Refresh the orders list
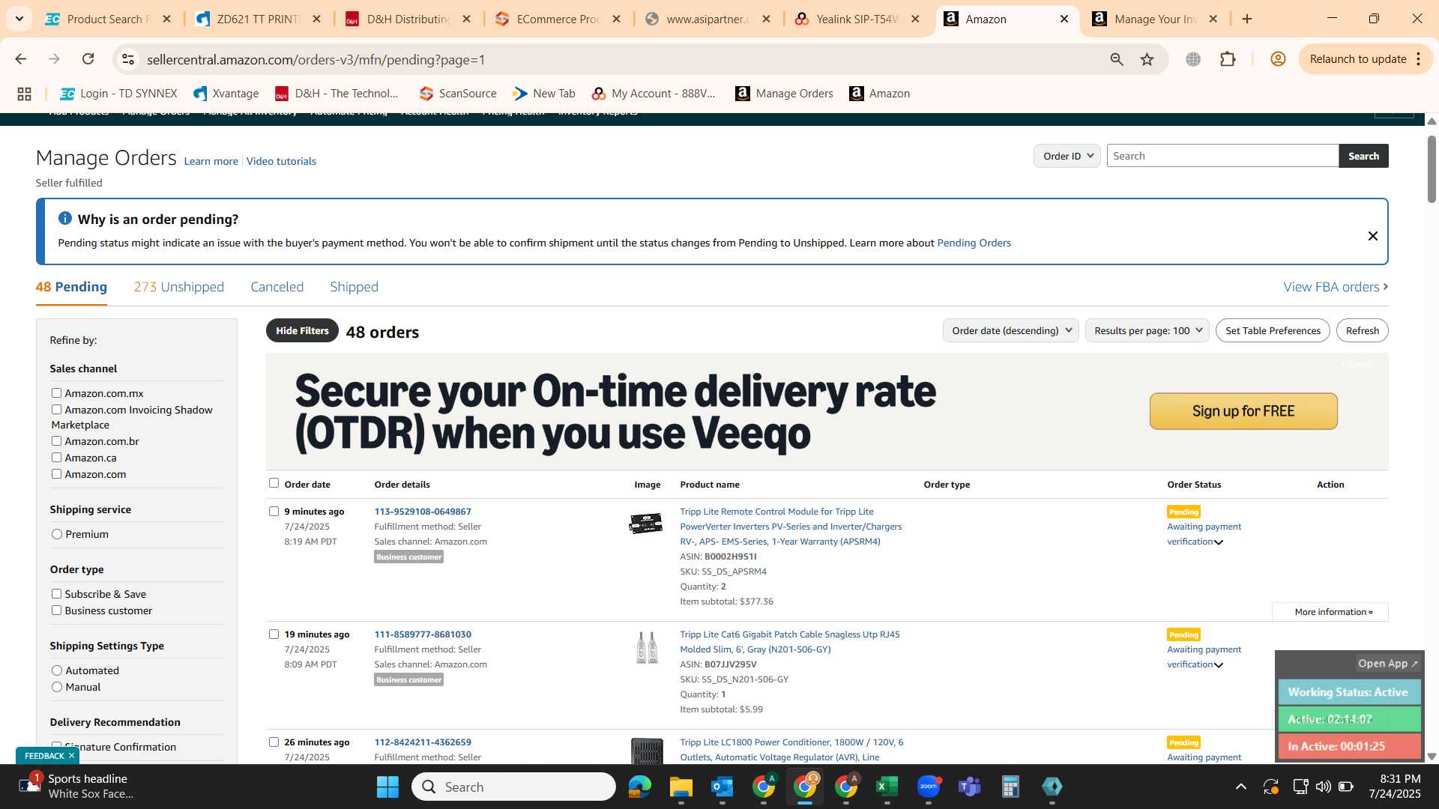The width and height of the screenshot is (1439, 809). 1362,330
